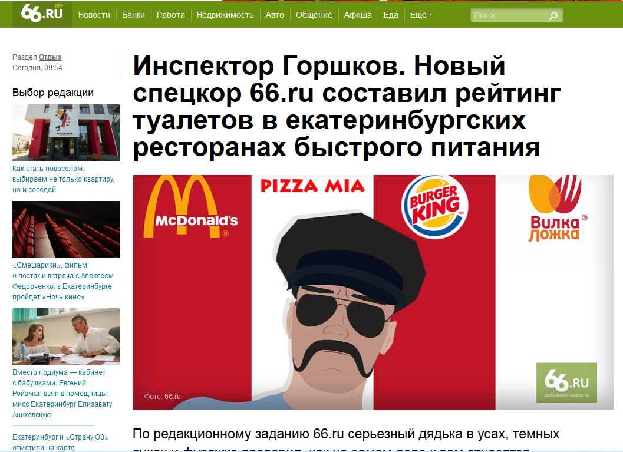Image resolution: width=623 pixels, height=452 pixels.
Task: Open the Как стать новоселом article link
Action: (63, 179)
